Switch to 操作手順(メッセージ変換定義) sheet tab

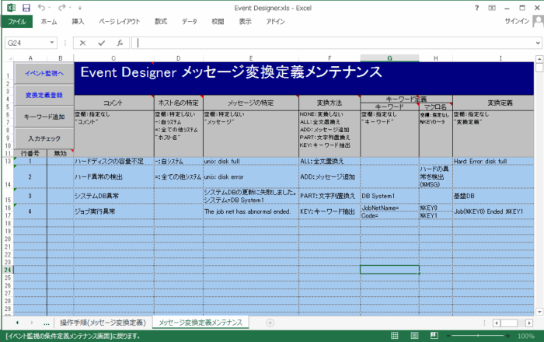tap(103, 323)
